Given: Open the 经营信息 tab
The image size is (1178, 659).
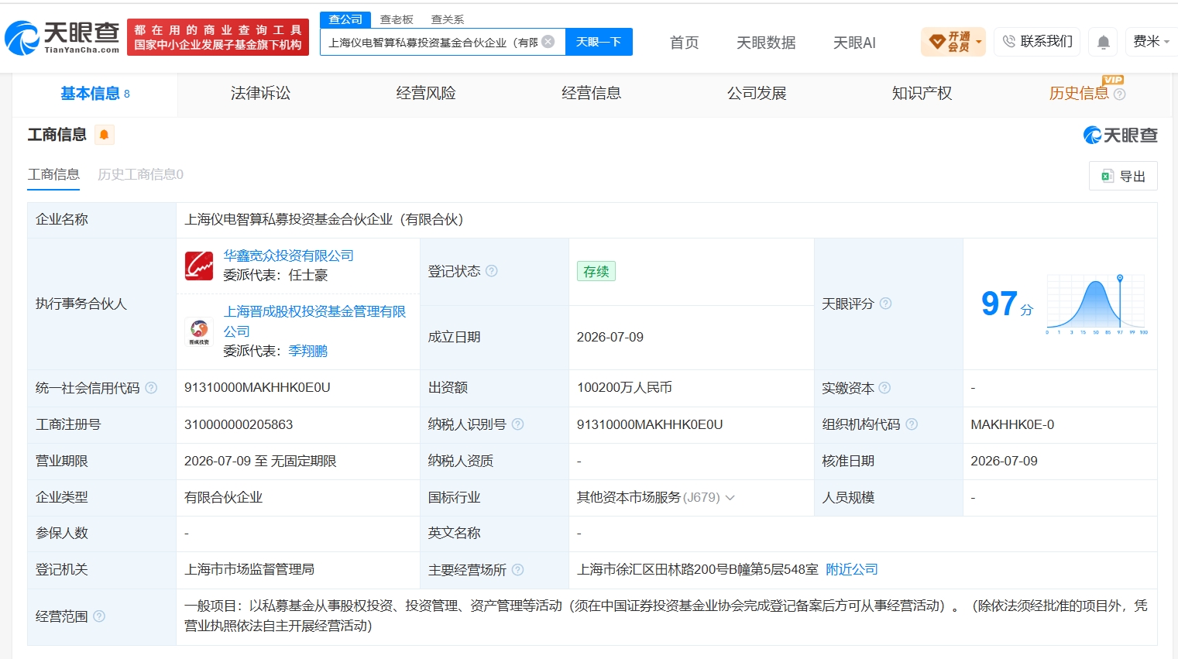Looking at the screenshot, I should pos(592,94).
